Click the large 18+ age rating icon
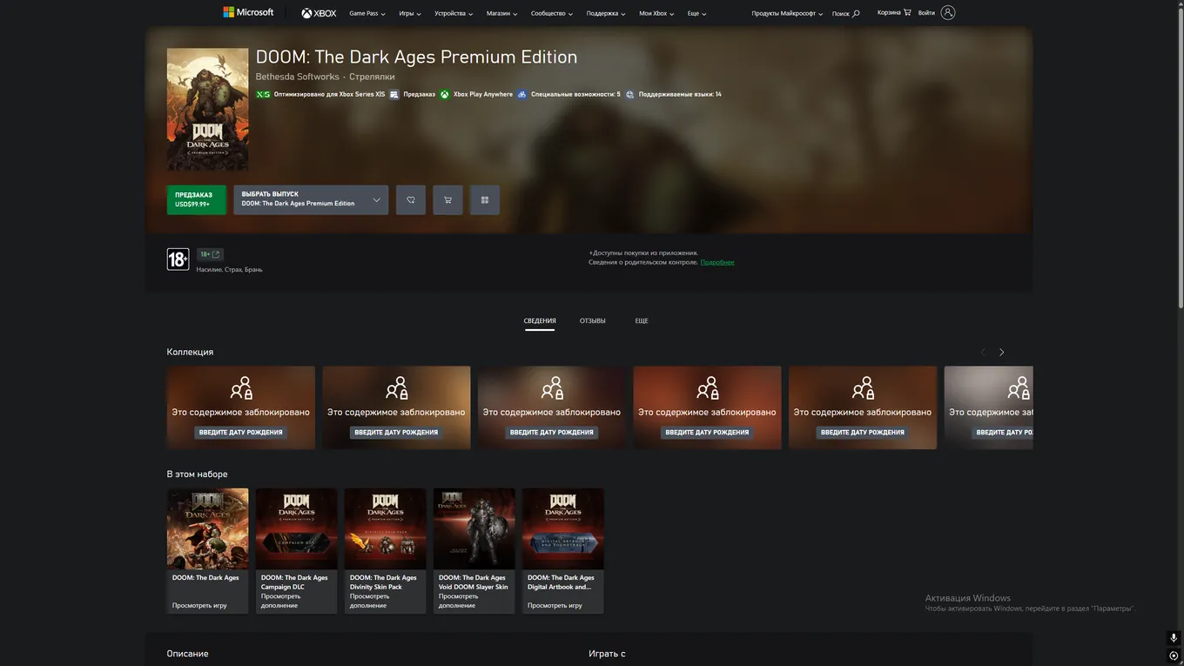This screenshot has height=666, width=1184. (178, 259)
